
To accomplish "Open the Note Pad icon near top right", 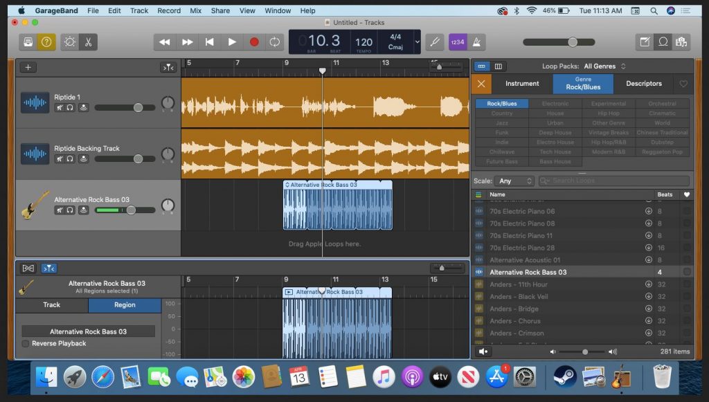I will (644, 42).
